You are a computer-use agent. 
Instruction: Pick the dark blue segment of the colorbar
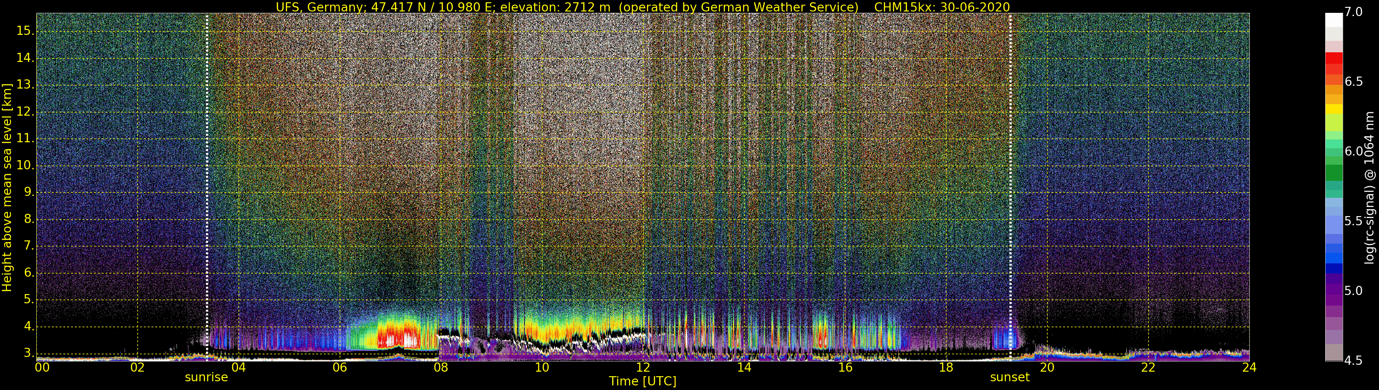(x=1333, y=268)
